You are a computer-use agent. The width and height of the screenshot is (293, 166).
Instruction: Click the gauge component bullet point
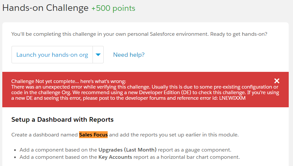pyautogui.click(x=125, y=150)
